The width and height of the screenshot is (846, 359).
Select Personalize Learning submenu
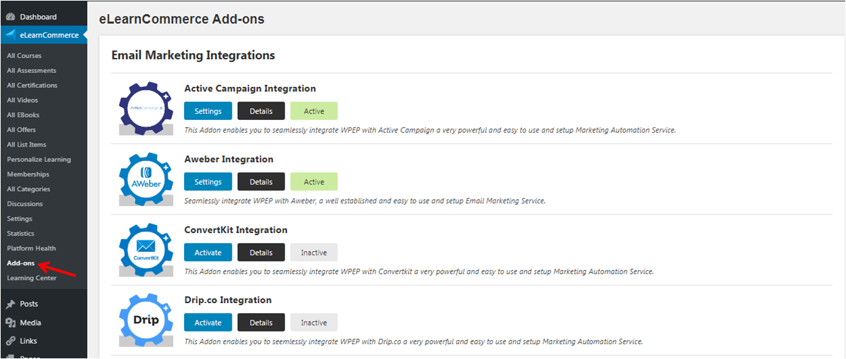pyautogui.click(x=38, y=160)
